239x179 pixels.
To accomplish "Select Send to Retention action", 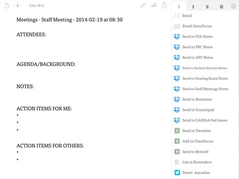I will [197, 99].
